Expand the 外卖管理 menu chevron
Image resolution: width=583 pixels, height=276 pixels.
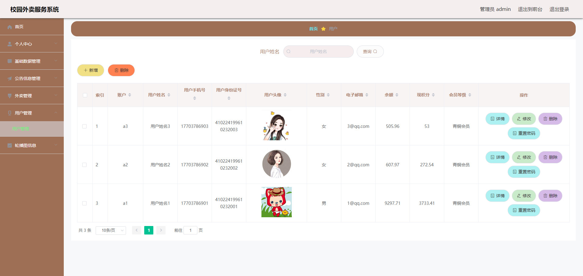[x=56, y=95]
